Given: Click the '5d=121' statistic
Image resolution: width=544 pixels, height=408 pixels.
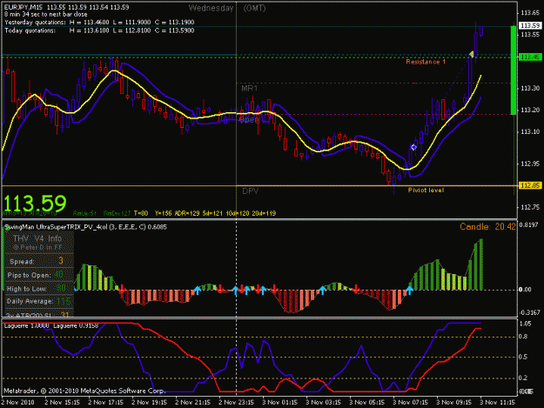Looking at the screenshot, I should click(212, 213).
